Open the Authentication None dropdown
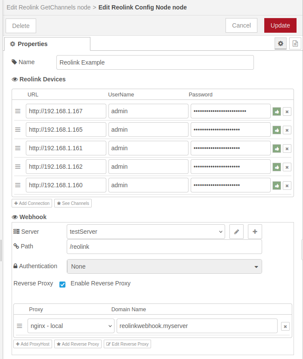Image resolution: width=303 pixels, height=359 pixels. coord(164,266)
